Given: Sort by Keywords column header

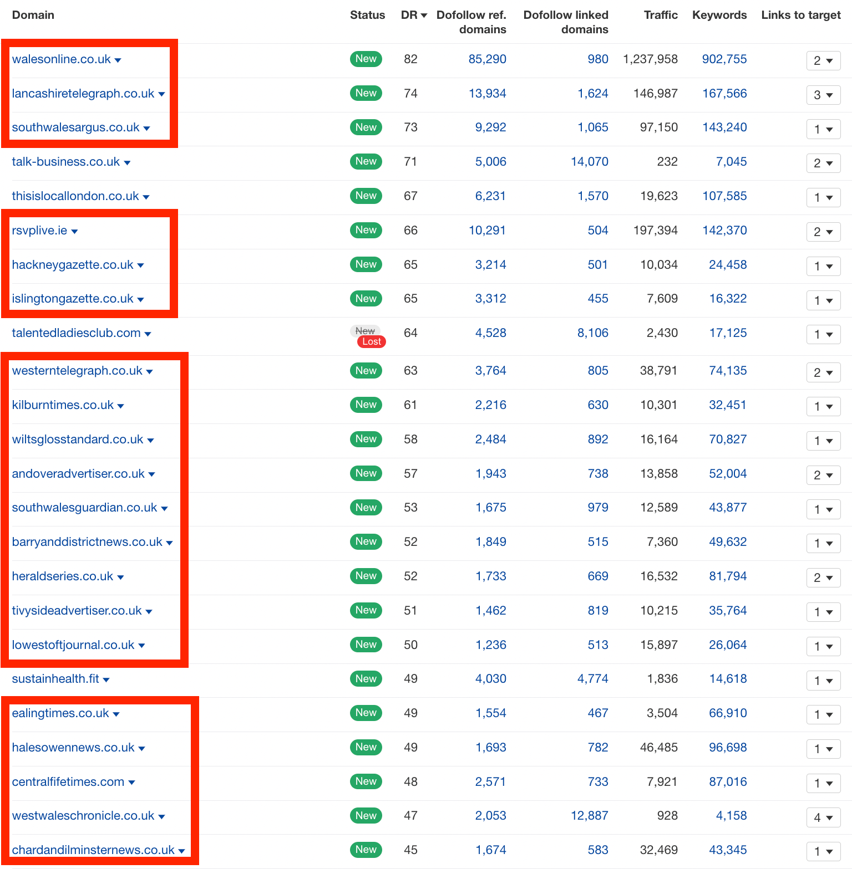Looking at the screenshot, I should pyautogui.click(x=719, y=15).
